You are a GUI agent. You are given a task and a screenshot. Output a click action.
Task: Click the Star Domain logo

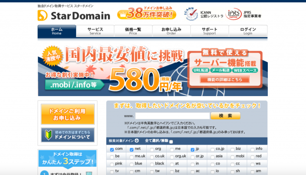tap(74, 16)
